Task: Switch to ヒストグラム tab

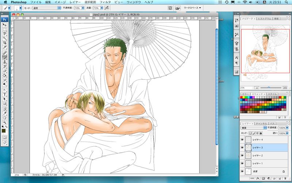Action: point(265,19)
